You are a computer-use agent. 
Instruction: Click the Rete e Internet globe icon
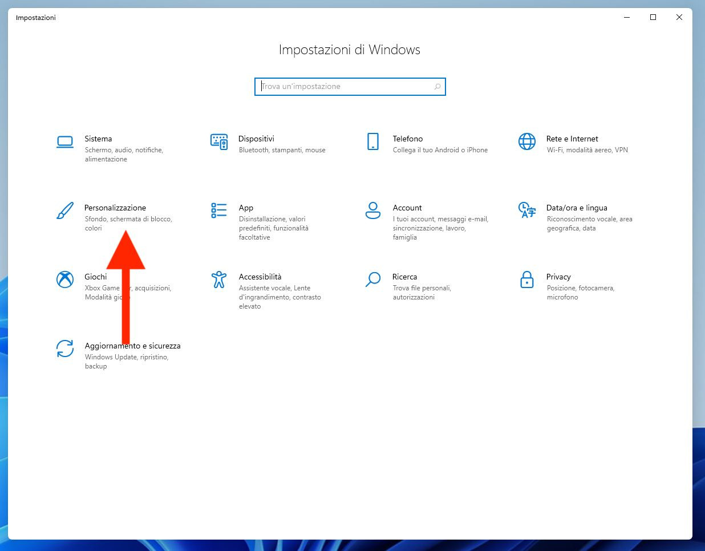(x=527, y=141)
